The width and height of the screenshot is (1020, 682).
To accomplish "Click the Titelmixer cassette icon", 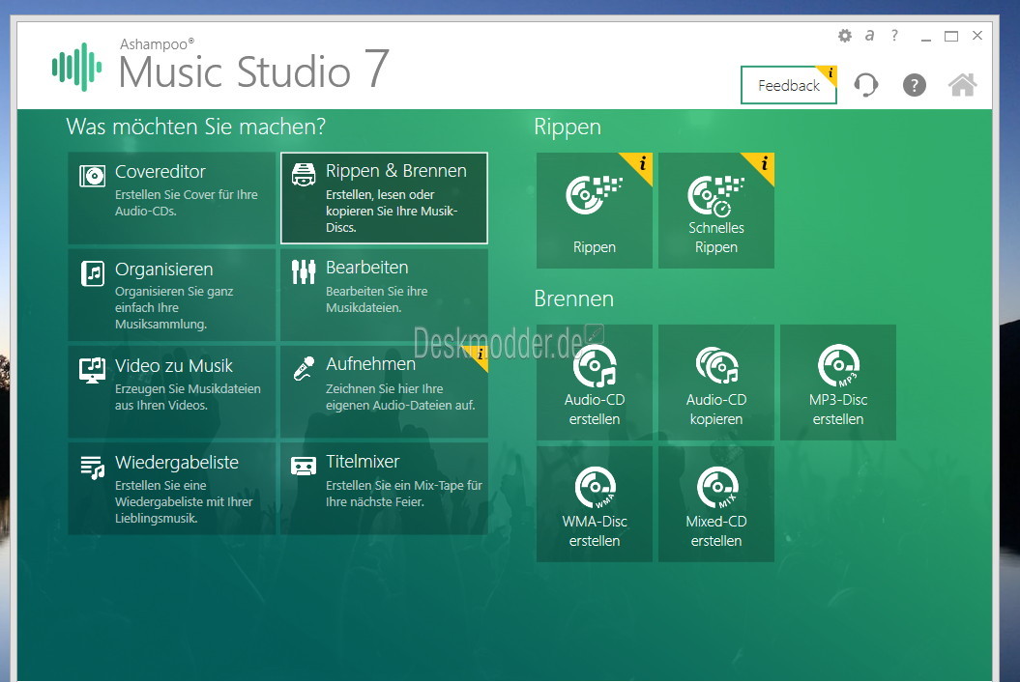I will (304, 466).
